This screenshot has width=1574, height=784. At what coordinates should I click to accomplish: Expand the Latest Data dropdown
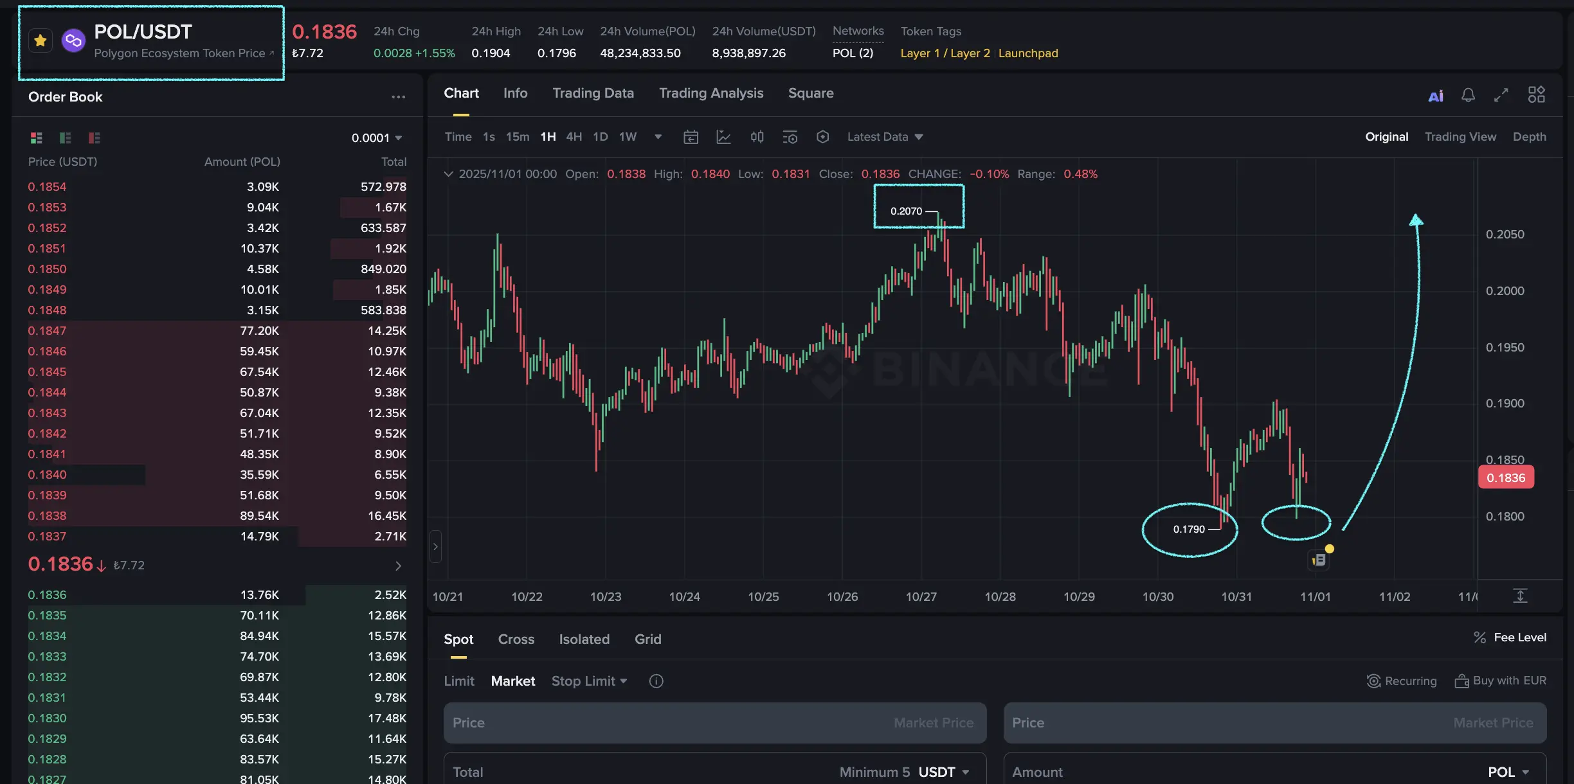[x=885, y=137]
